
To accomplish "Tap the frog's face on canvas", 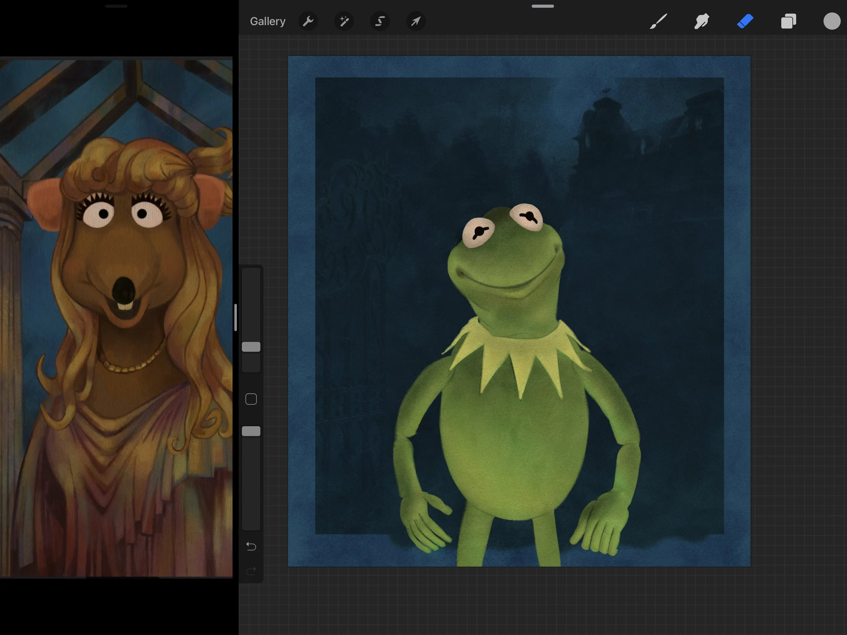I will 505,261.
